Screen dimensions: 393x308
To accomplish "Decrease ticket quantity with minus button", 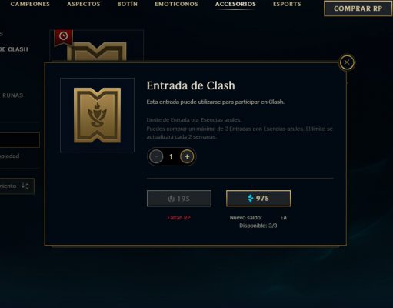I will tap(156, 156).
